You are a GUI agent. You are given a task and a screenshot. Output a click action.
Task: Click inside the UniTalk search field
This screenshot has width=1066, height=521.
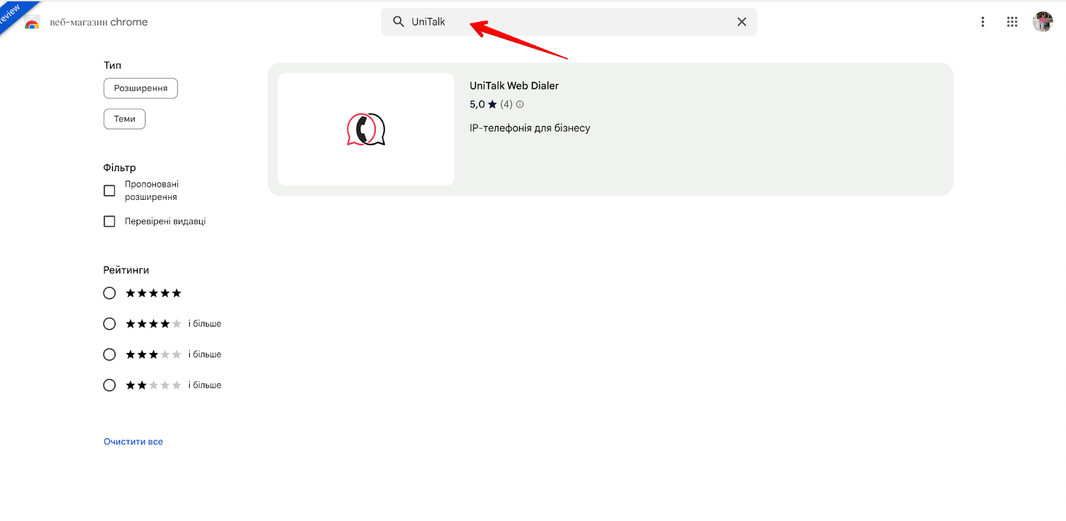pos(569,22)
